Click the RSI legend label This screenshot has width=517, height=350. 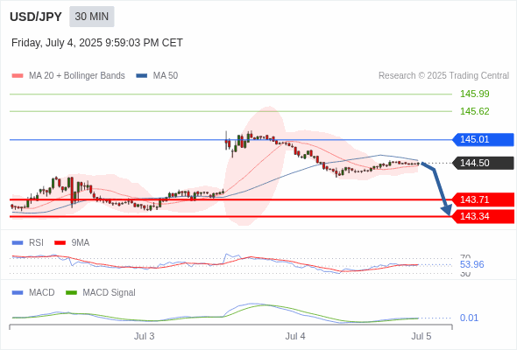(x=36, y=243)
